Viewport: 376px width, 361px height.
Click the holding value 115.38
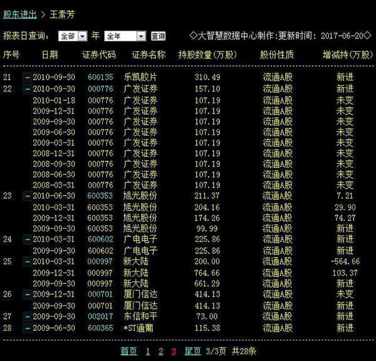coord(207,328)
